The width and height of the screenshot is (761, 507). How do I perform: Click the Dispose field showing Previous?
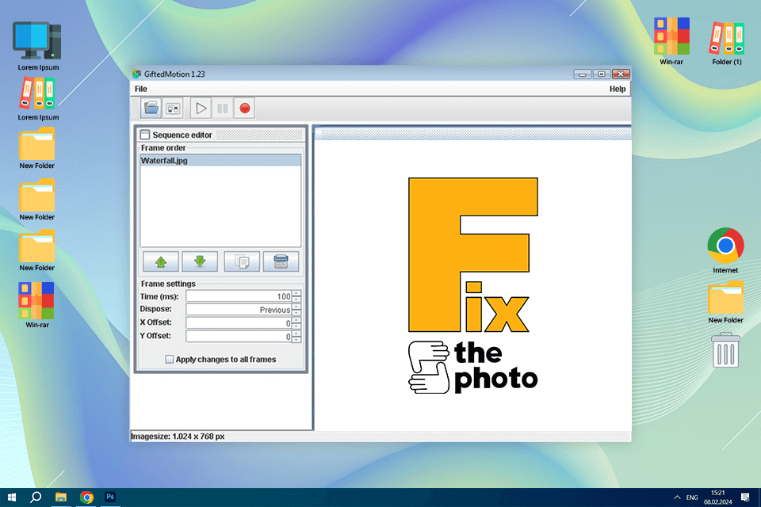[x=239, y=310]
